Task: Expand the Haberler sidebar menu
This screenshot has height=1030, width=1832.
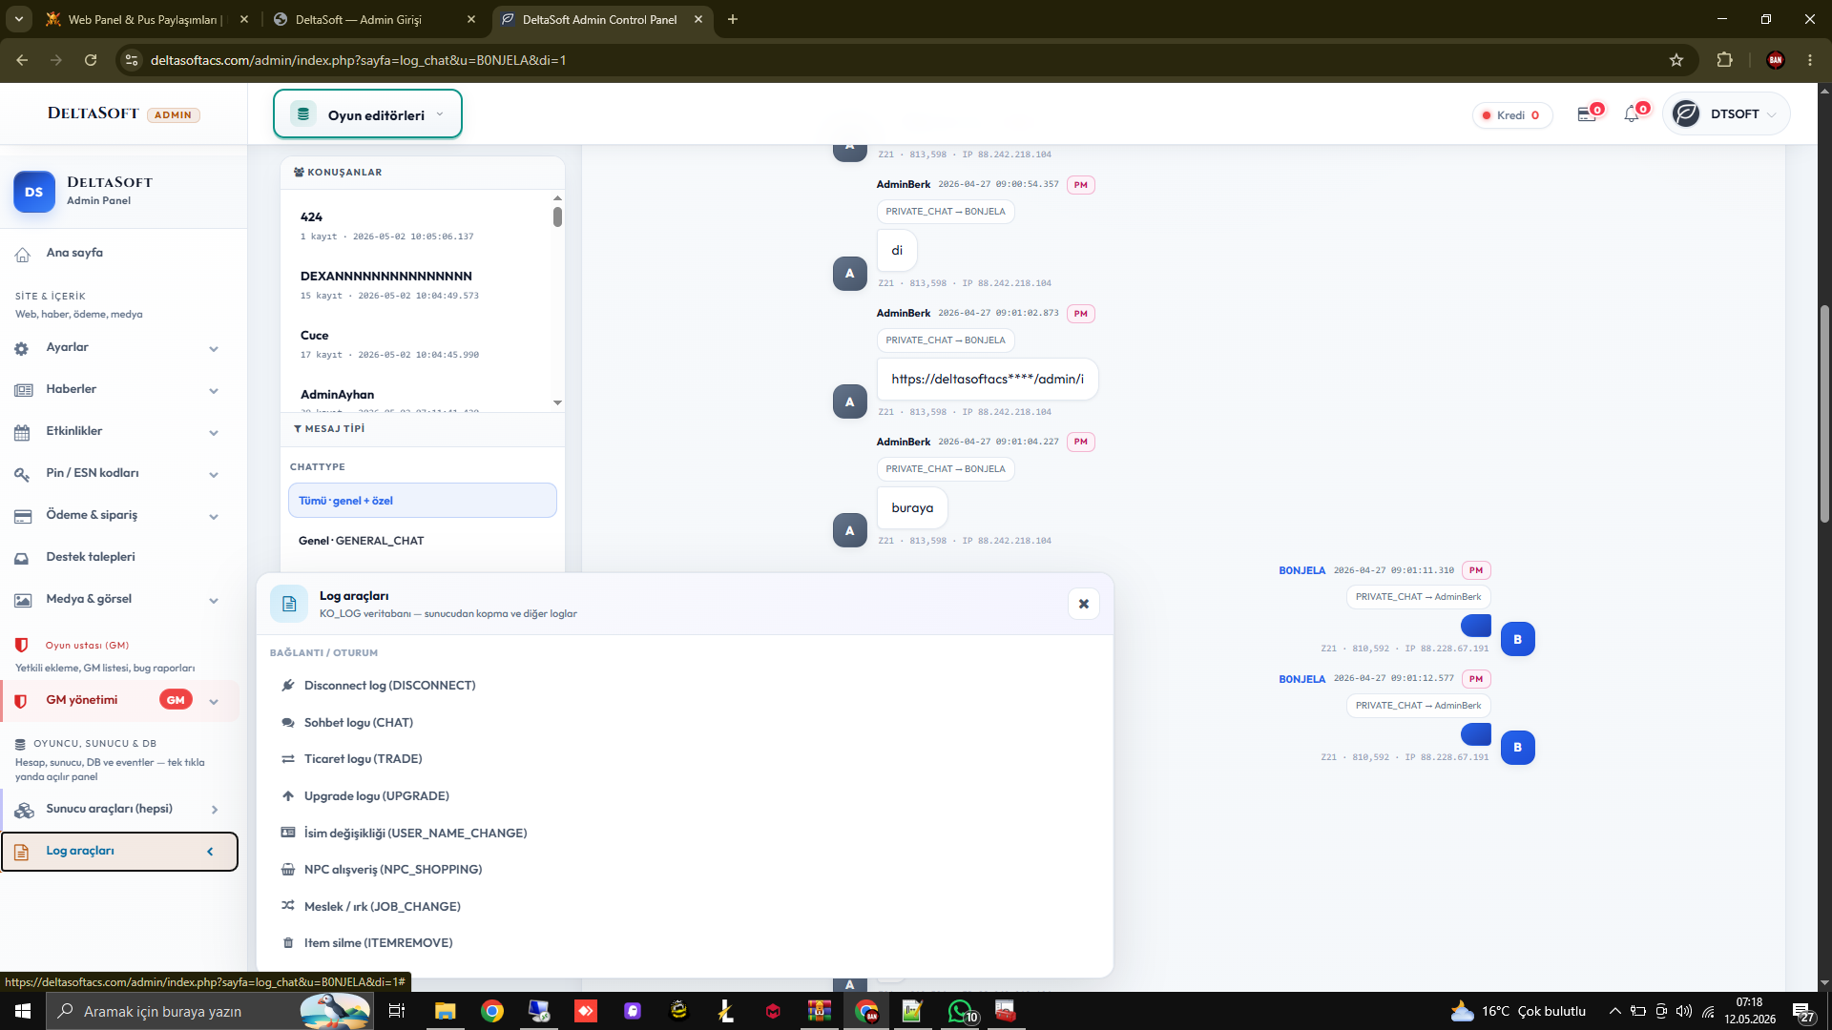Action: [x=119, y=390]
